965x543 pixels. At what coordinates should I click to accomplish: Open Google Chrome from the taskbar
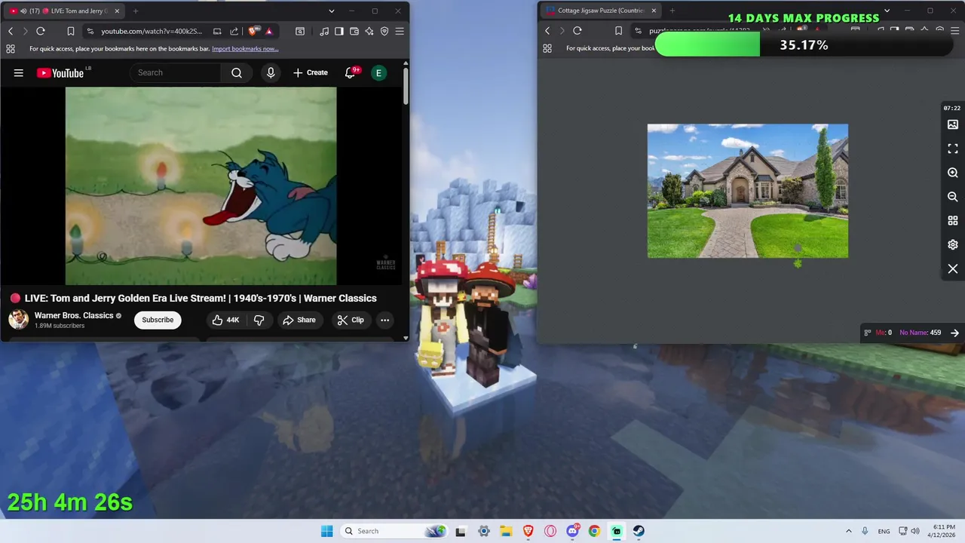coord(594,531)
